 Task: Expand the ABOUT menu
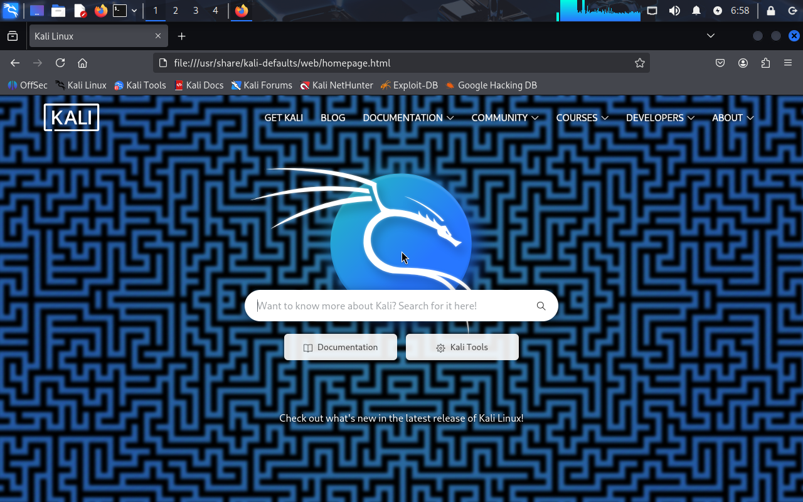coord(733,117)
